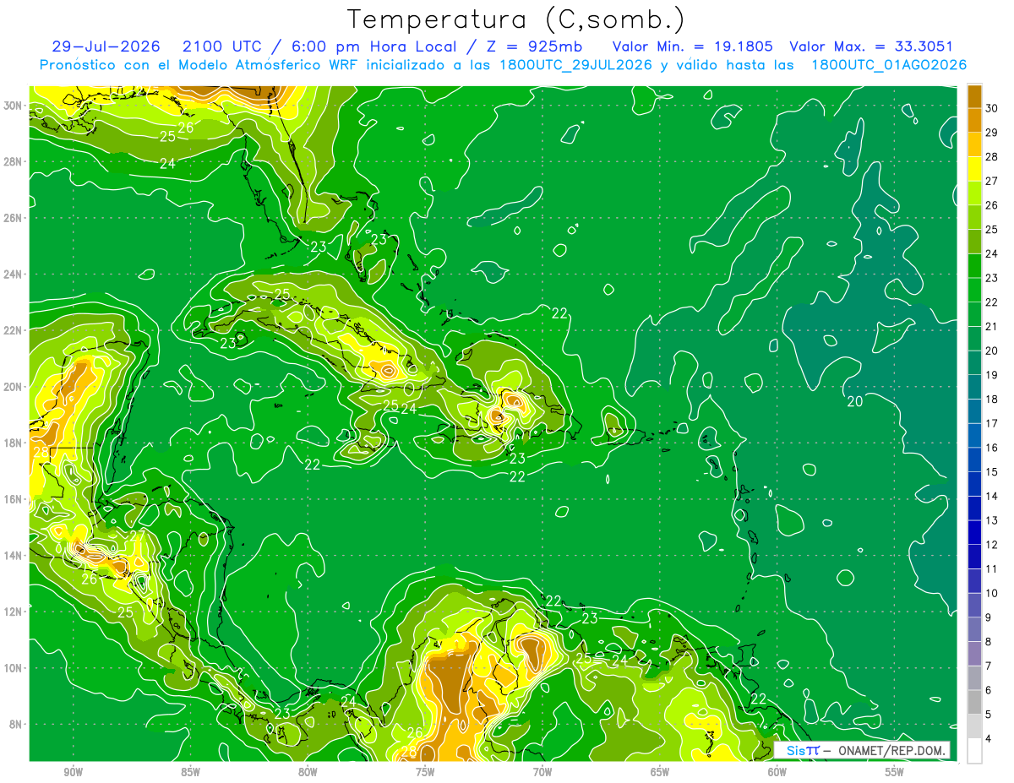
Task: Click the dark blue legend swatch between 12 and 13
Action: (x=974, y=533)
